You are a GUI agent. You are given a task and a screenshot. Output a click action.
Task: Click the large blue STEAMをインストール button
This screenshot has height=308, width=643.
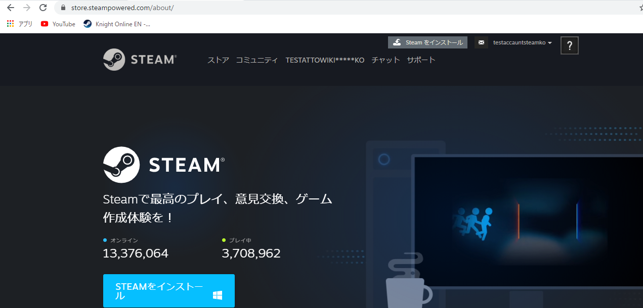pos(169,291)
